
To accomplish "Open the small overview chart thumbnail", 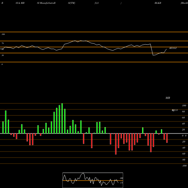I will (x=93, y=180).
